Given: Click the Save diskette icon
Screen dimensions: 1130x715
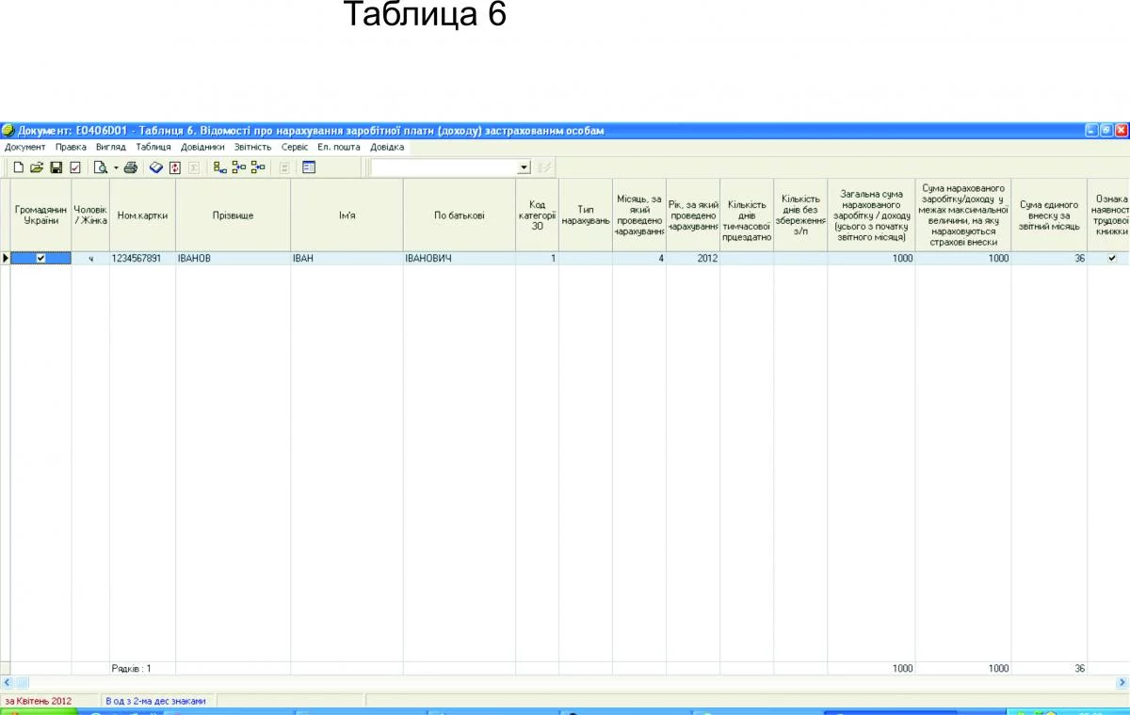Looking at the screenshot, I should 56,167.
